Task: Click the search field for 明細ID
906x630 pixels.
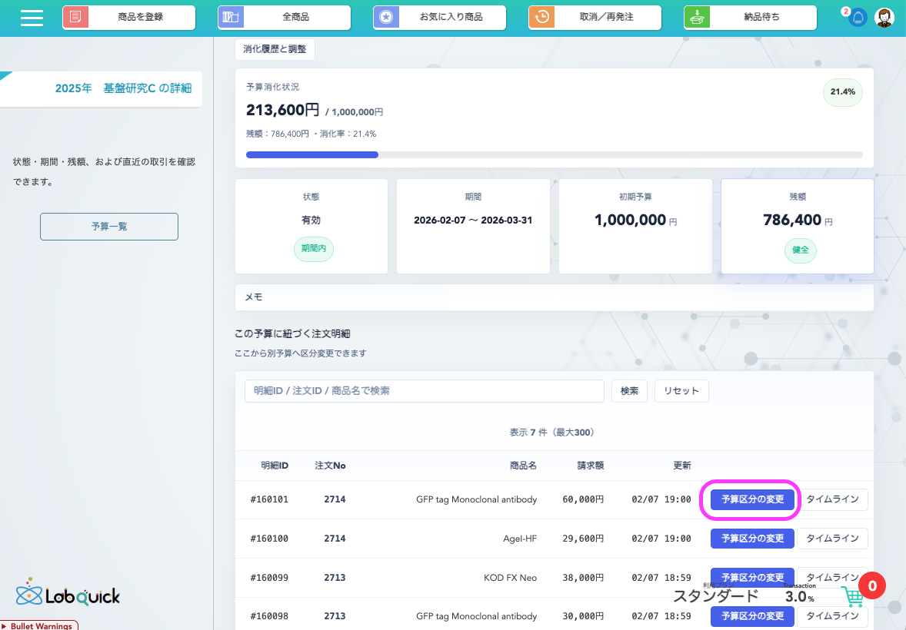Action: pyautogui.click(x=424, y=391)
